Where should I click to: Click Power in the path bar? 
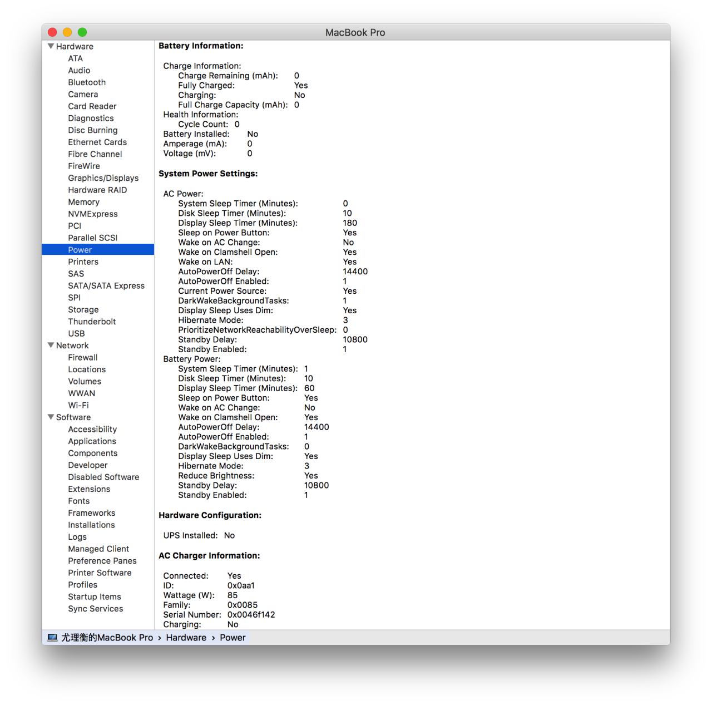coord(233,638)
